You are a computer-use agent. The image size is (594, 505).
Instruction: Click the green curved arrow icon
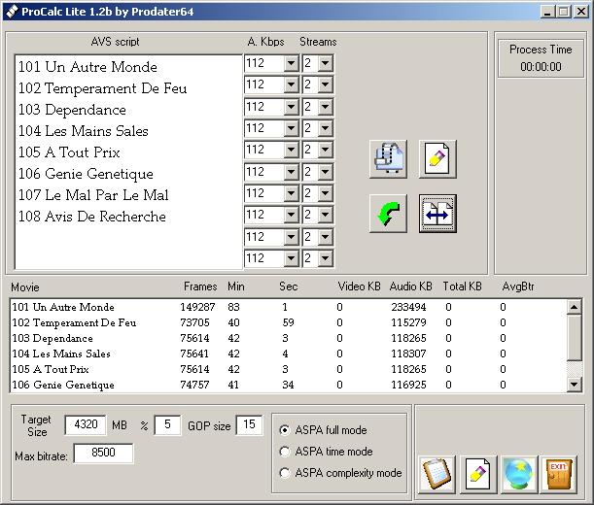coord(388,214)
